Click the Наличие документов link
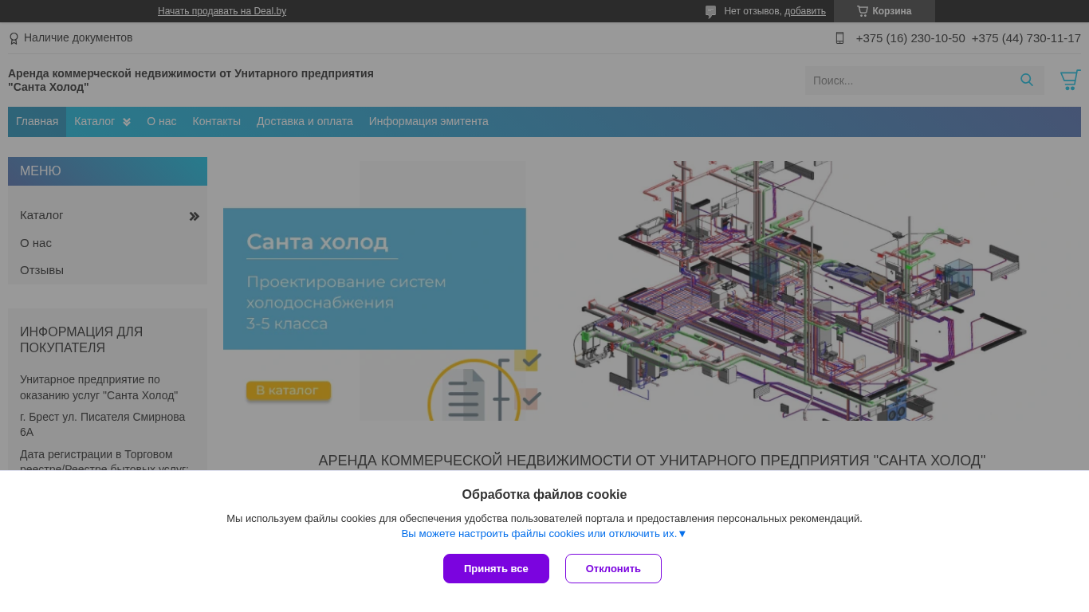Viewport: 1089px width, 612px height. point(78,37)
